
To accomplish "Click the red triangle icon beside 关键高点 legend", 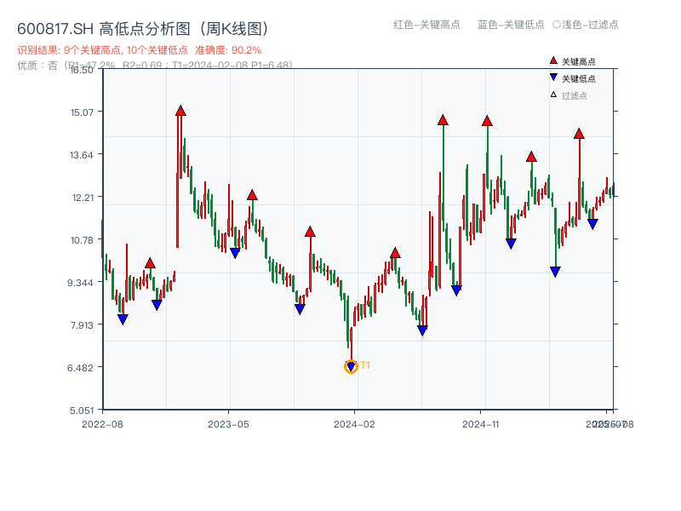I will pos(552,61).
